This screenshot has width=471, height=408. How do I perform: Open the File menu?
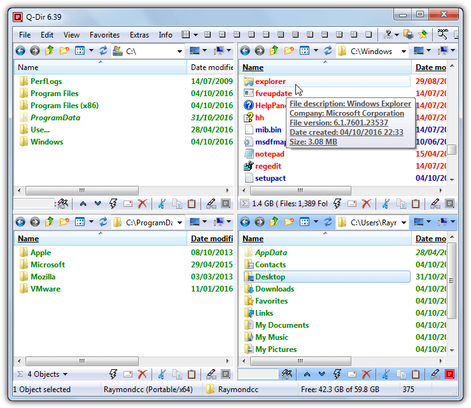click(25, 35)
